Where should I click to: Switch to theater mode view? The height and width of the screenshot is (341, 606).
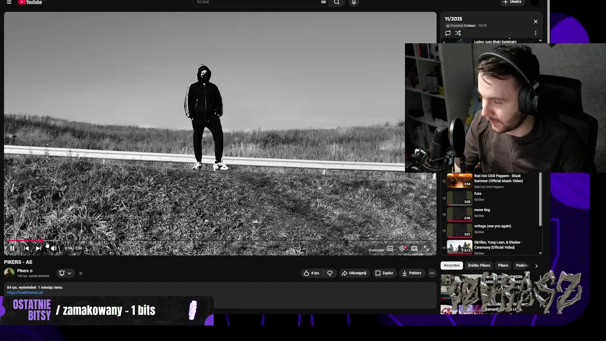[414, 248]
